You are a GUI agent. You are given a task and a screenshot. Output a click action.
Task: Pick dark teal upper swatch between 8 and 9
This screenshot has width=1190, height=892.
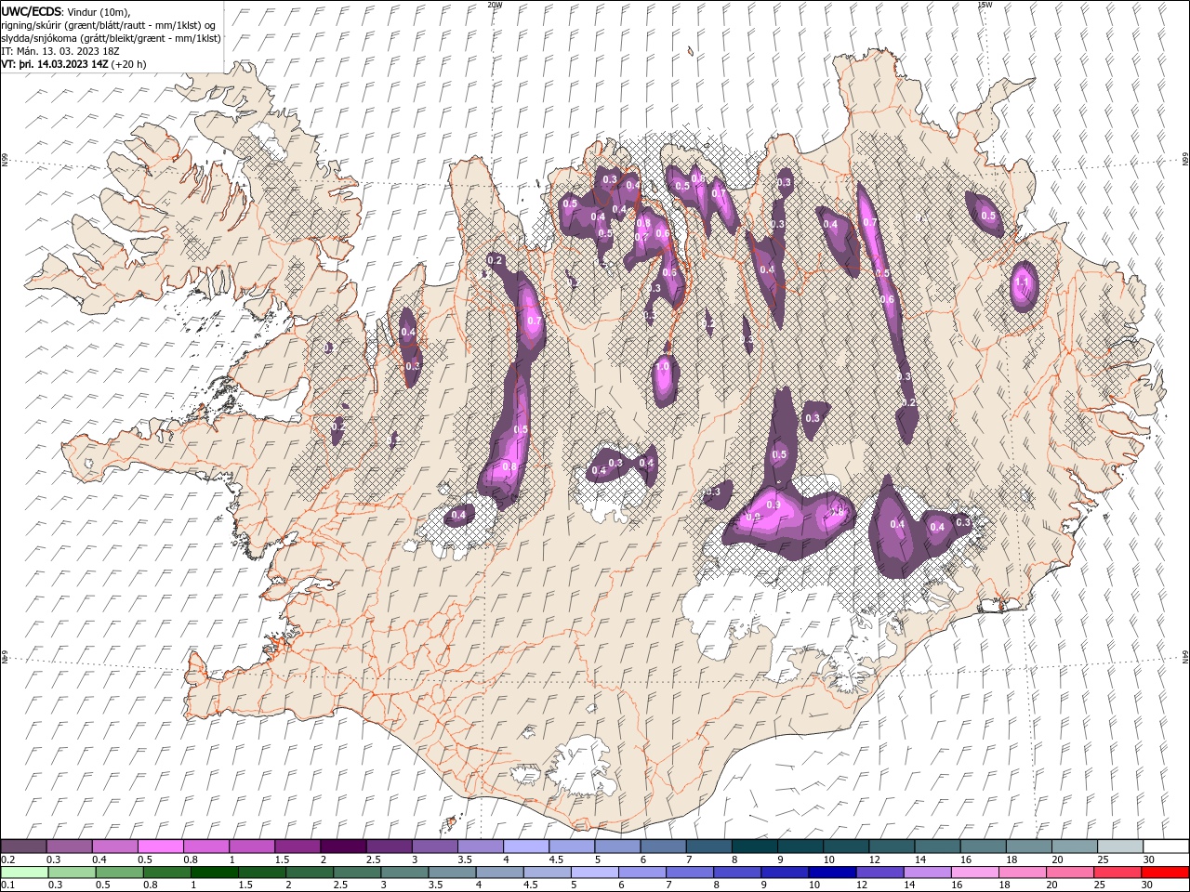[x=754, y=846]
